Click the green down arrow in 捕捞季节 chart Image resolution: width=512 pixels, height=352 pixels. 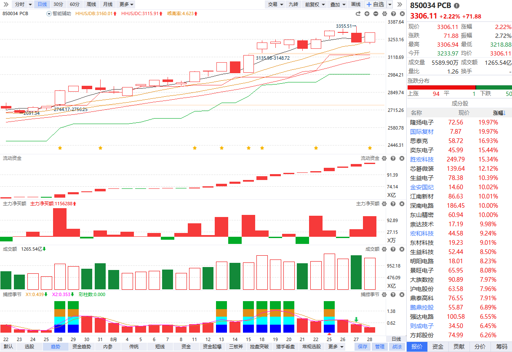point(356,320)
